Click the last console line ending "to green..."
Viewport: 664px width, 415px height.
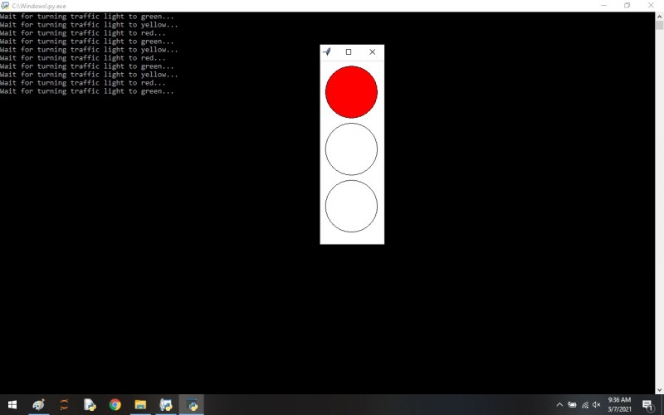[87, 91]
